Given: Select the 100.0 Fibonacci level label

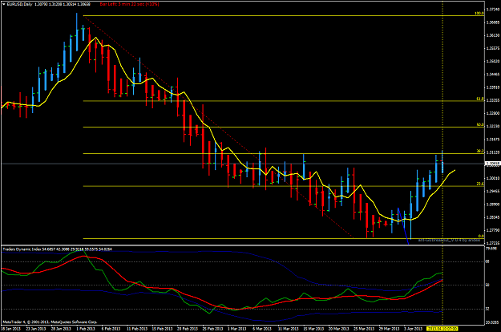Looking at the screenshot, I should (479, 14).
